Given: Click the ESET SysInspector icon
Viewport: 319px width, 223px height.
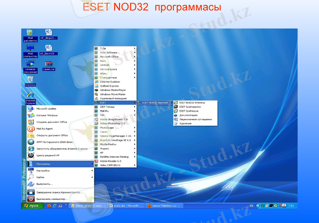Looking at the screenshot, I should (x=176, y=107).
